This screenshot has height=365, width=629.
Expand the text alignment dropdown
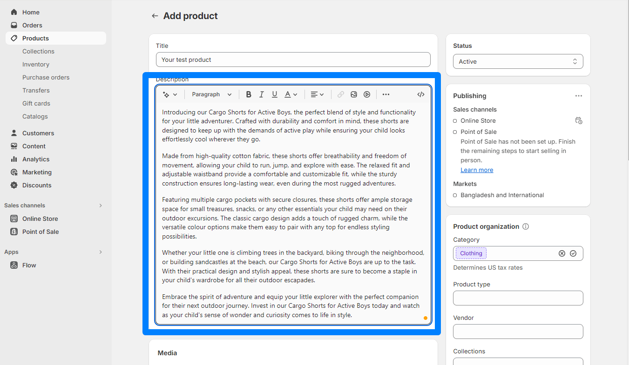click(317, 94)
